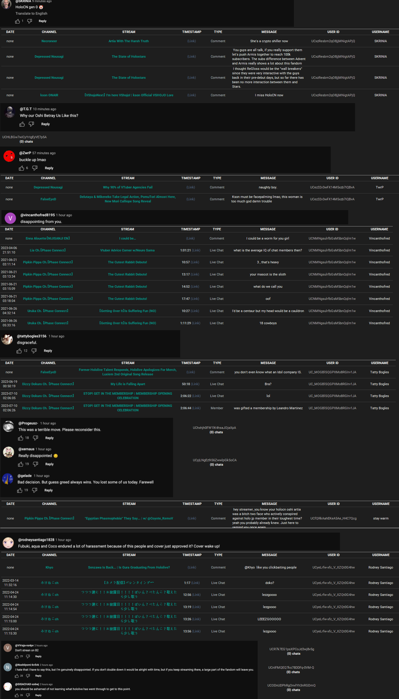Reply to @GIGACHAD-xs6wj's comment
Viewport: 399px width, 699px height.
tap(38, 695)
